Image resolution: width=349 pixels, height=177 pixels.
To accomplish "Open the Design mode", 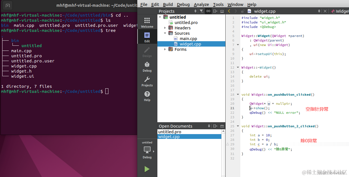I will pos(147,52).
